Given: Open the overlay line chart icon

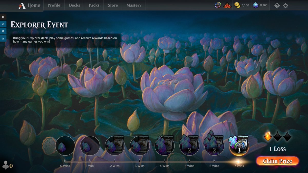Looking at the screenshot, I should (3, 38).
